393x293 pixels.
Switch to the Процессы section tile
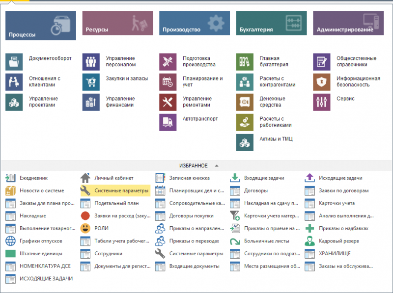41,26
